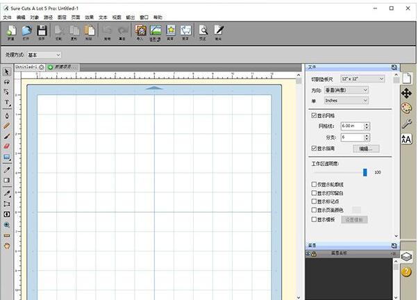Select the Pencil tool
Viewport: 418px width, 300px height.
tap(7, 126)
